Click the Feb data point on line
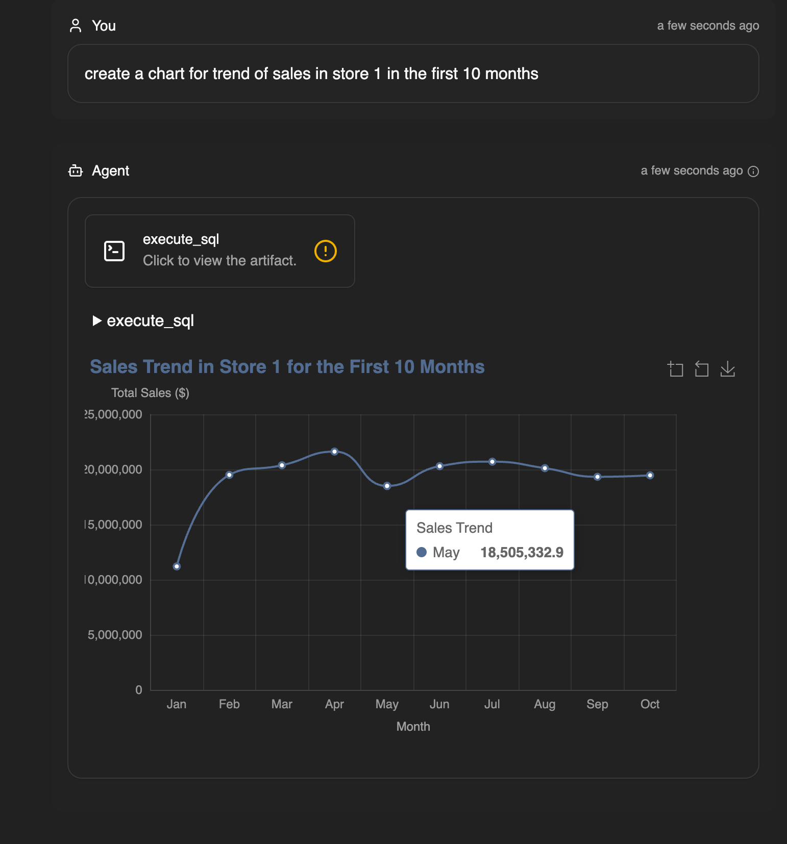 [229, 475]
